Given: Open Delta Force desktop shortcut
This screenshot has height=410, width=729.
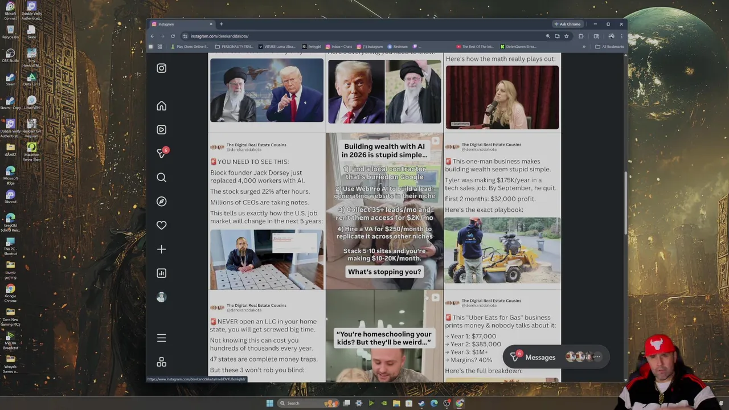Looking at the screenshot, I should (x=32, y=79).
